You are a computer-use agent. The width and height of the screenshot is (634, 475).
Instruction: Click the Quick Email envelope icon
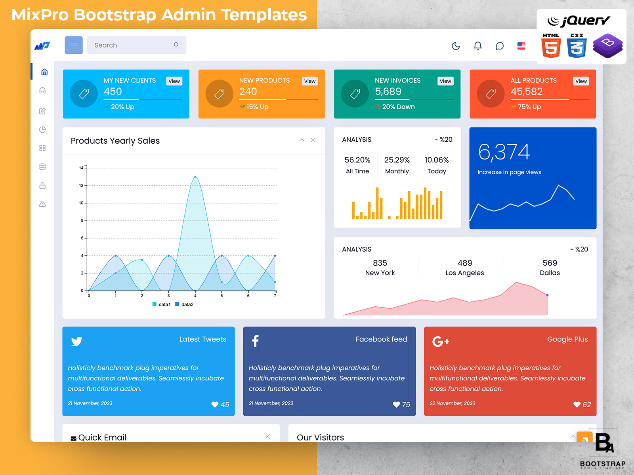pyautogui.click(x=74, y=438)
